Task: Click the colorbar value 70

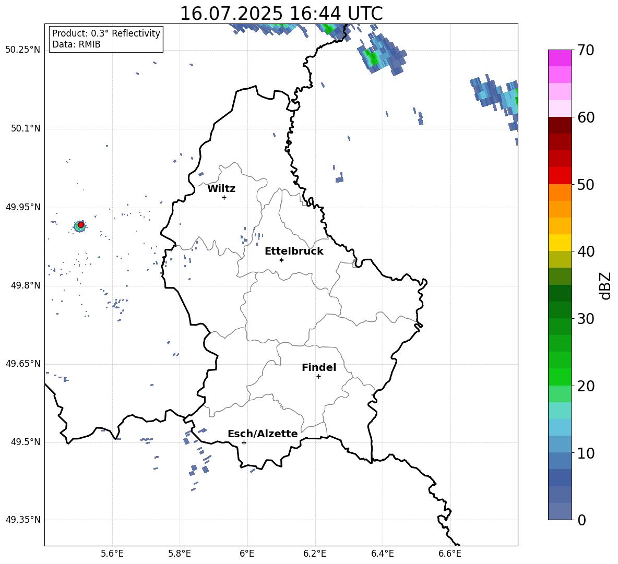Action: 586,51
